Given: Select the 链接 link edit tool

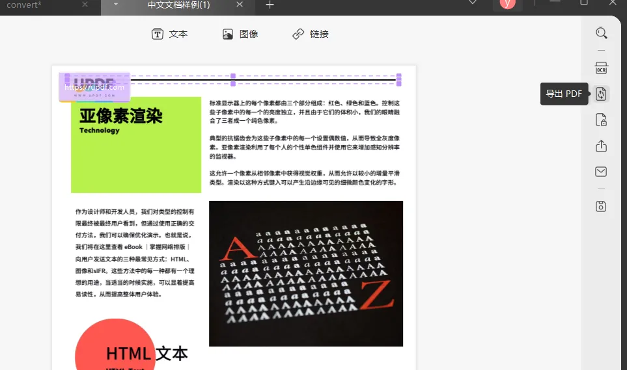Looking at the screenshot, I should [311, 34].
